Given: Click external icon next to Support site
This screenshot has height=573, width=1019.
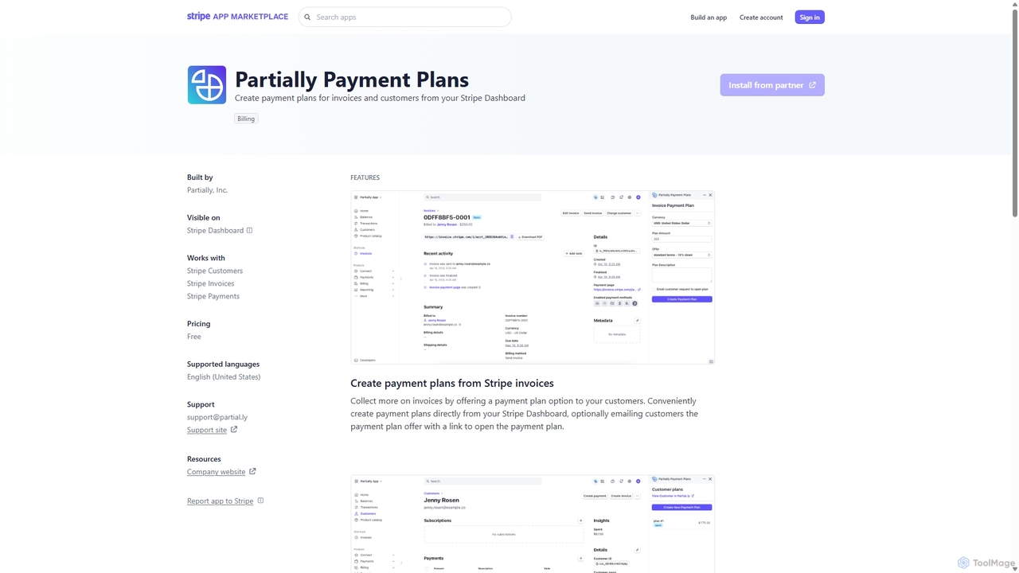Looking at the screenshot, I should (x=234, y=430).
